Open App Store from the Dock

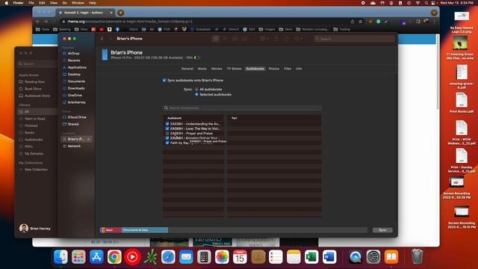(x=96, y=257)
